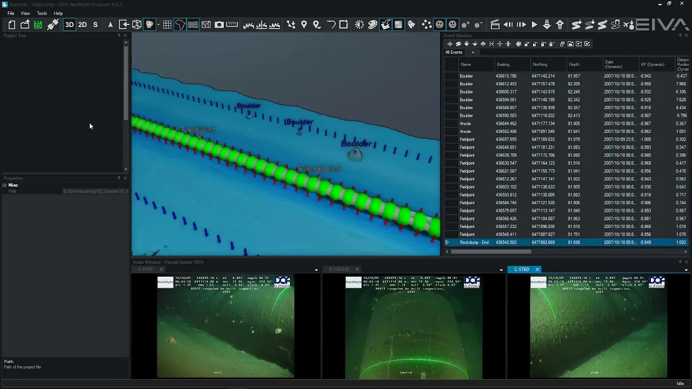This screenshot has width=692, height=389.
Task: Click the green Save project icon
Action: click(38, 25)
